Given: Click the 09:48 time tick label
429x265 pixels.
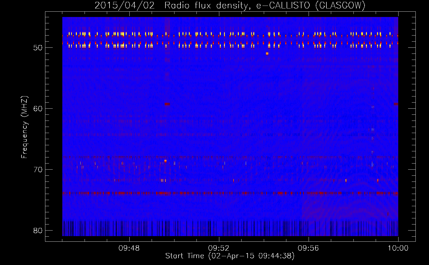Looking at the screenshot, I should (x=129, y=248).
